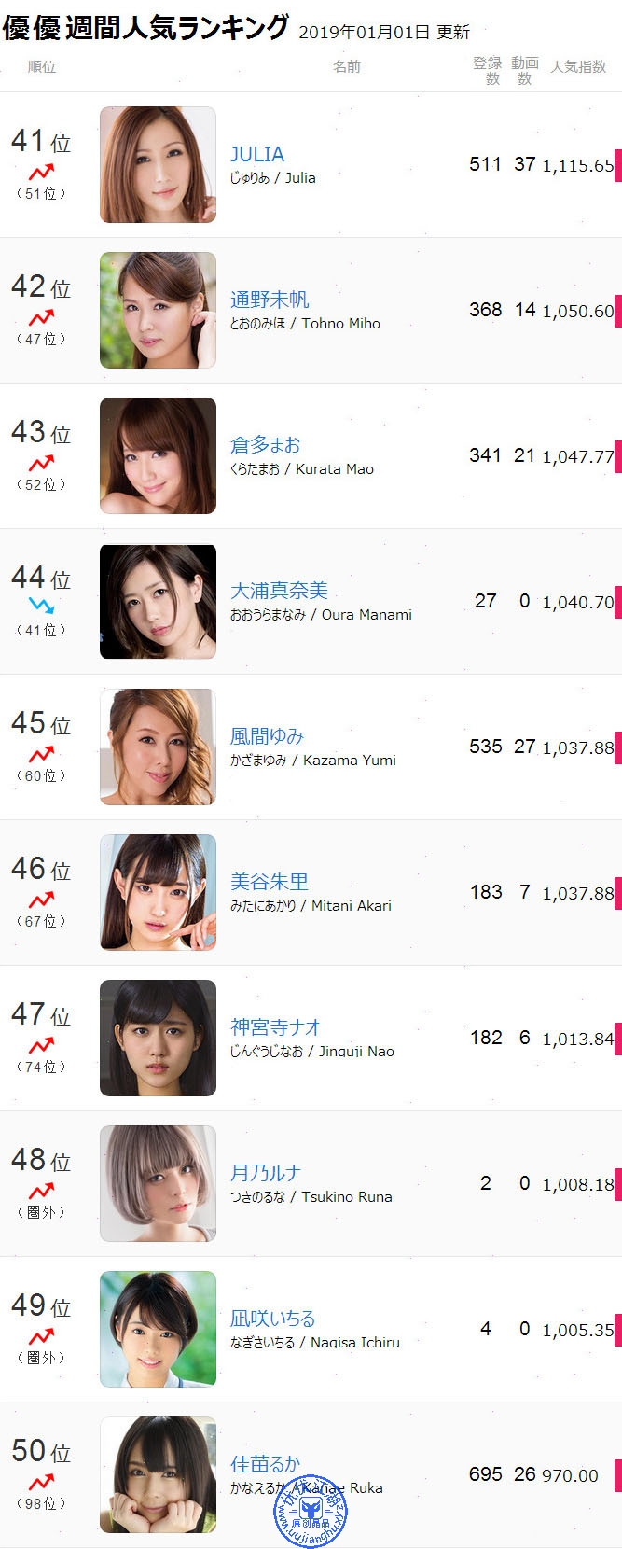The height and width of the screenshot is (1549, 622).
Task: Click the red up-arrow at rank 41
Action: tap(41, 173)
